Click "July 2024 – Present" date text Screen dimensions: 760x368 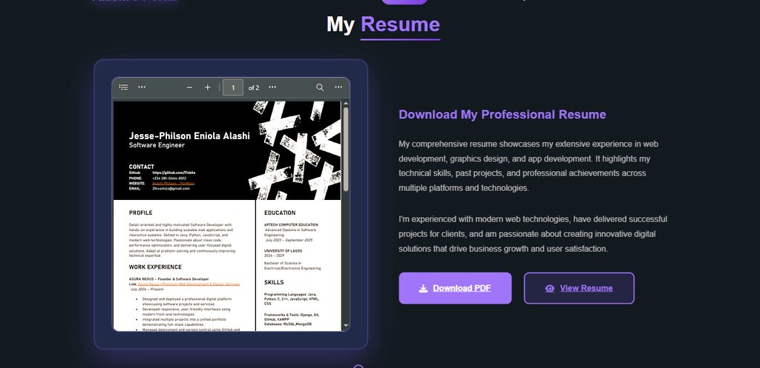(146, 290)
